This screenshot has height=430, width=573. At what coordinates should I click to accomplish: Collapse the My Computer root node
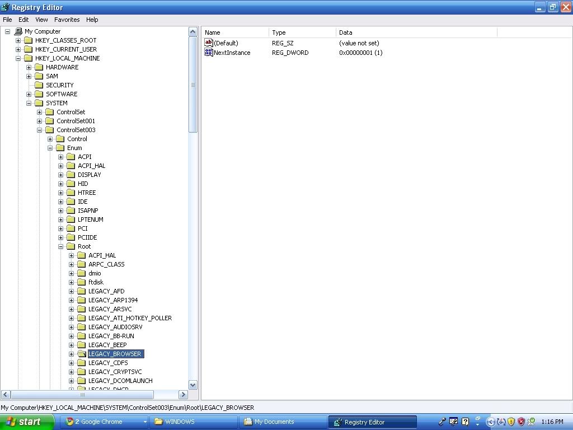click(7, 31)
